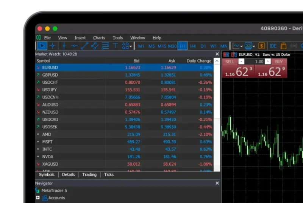Select the vertical line drawing tool
The image size is (303, 203).
(x=64, y=46)
